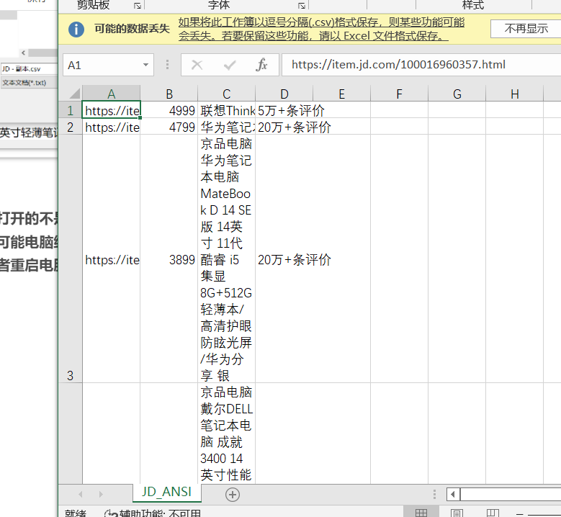Add new sheet with plus icon
561x517 pixels.
point(233,495)
